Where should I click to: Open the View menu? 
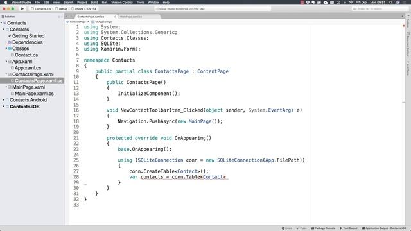pos(56,3)
